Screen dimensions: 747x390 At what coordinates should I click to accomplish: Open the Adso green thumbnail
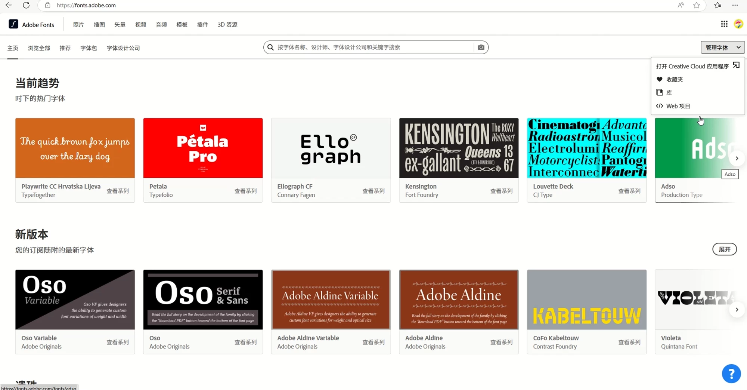pyautogui.click(x=695, y=148)
